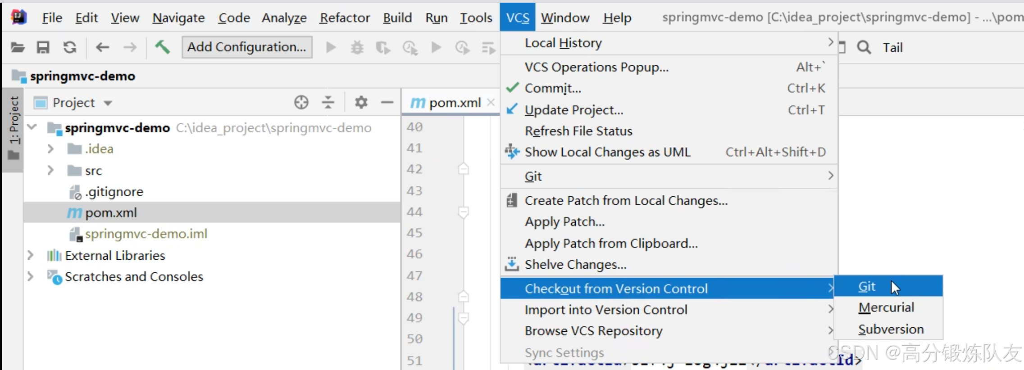Viewport: 1024px width, 370px height.
Task: Open the Edit menu
Action: coord(86,18)
